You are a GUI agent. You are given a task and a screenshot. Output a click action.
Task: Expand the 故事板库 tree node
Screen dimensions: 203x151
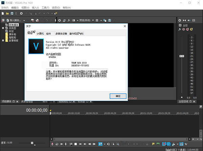tap(3, 40)
